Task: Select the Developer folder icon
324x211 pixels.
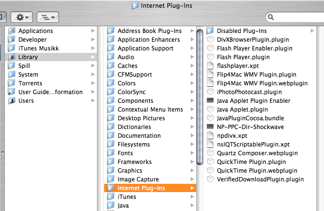Action: (x=12, y=39)
